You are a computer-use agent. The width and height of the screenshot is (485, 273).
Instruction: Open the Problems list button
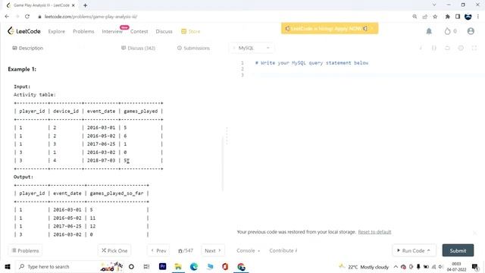point(25,250)
